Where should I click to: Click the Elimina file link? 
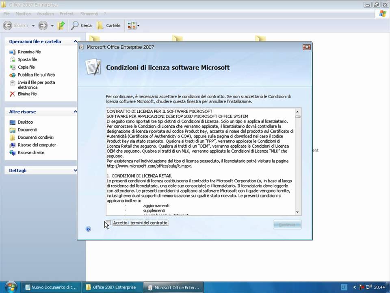pos(27,94)
